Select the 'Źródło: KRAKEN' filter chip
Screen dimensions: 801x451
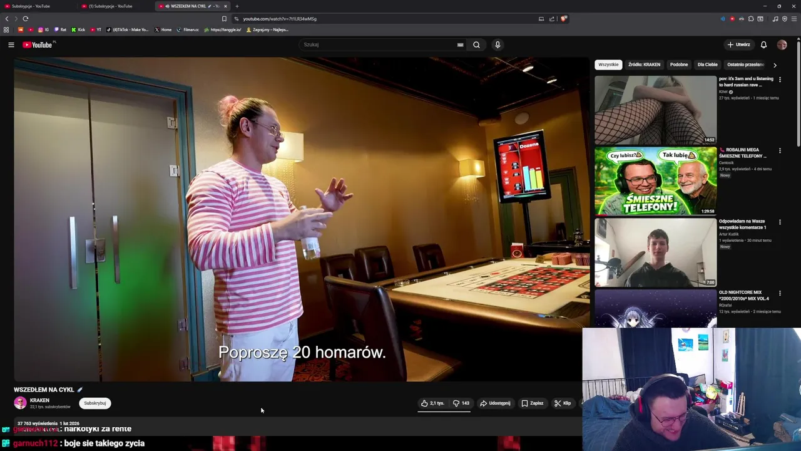644,65
